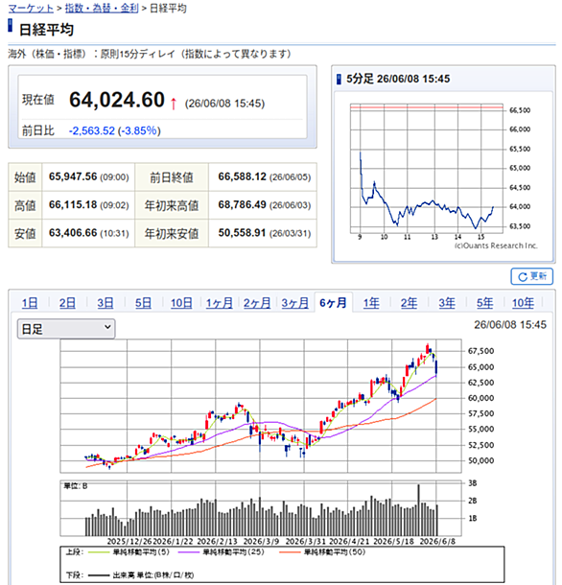The height and width of the screenshot is (585, 562).
Task: Show the 1ヶ月 chart period
Action: (x=220, y=303)
